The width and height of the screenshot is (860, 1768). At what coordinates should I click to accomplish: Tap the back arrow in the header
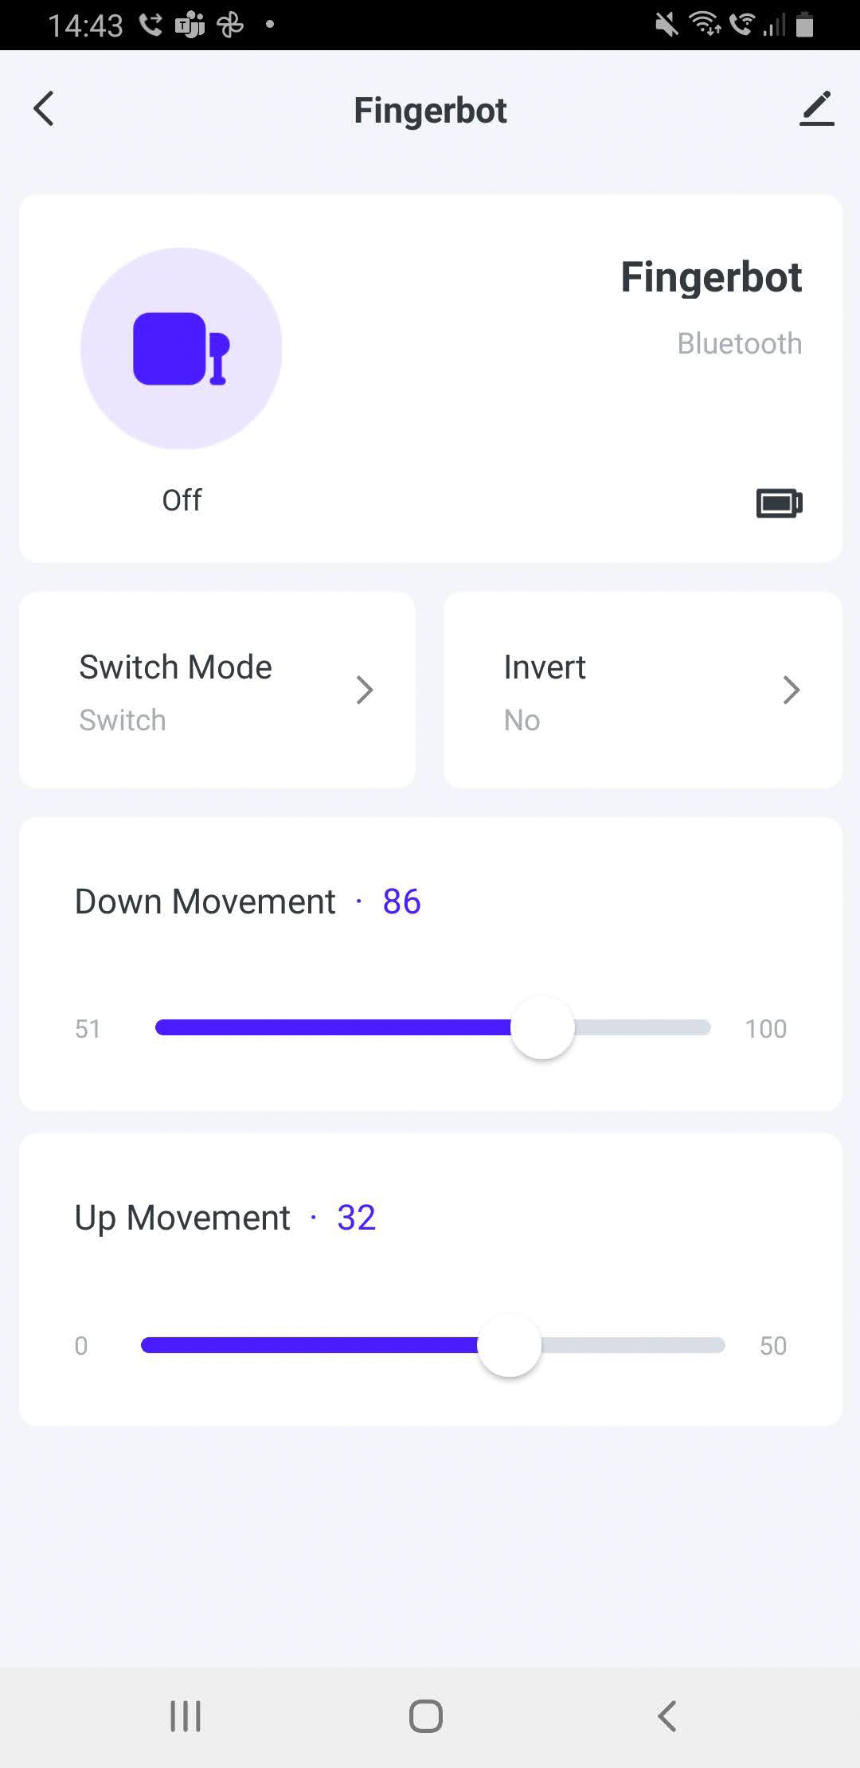click(x=44, y=109)
